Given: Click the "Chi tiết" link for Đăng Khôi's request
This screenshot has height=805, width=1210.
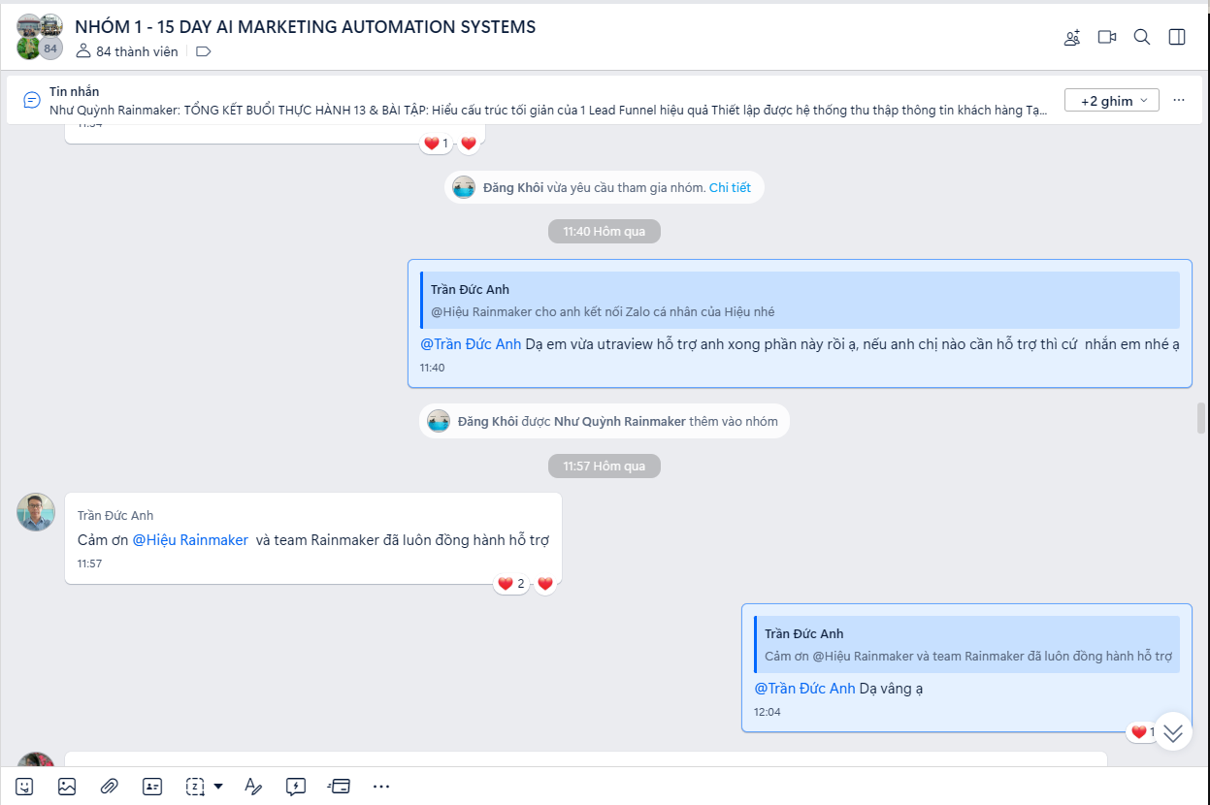Looking at the screenshot, I should click(x=730, y=187).
